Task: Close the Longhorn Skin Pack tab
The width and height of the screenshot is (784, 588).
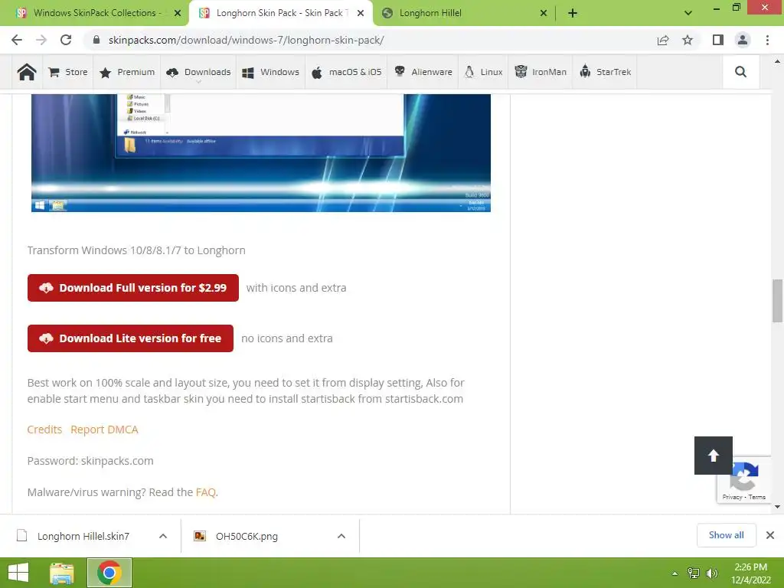Action: click(361, 13)
